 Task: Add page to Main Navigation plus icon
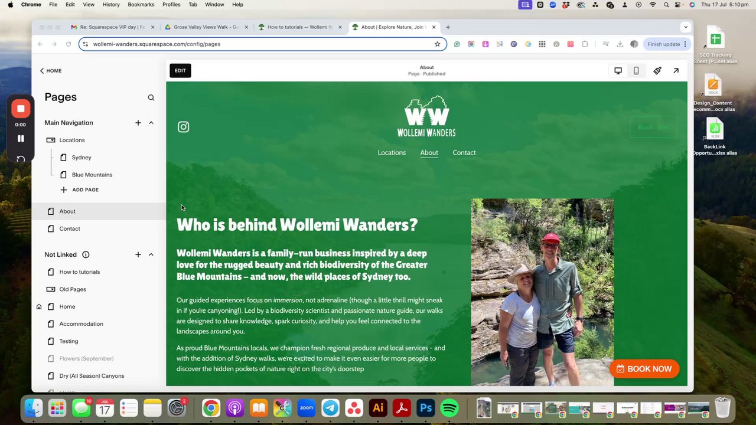pyautogui.click(x=138, y=123)
